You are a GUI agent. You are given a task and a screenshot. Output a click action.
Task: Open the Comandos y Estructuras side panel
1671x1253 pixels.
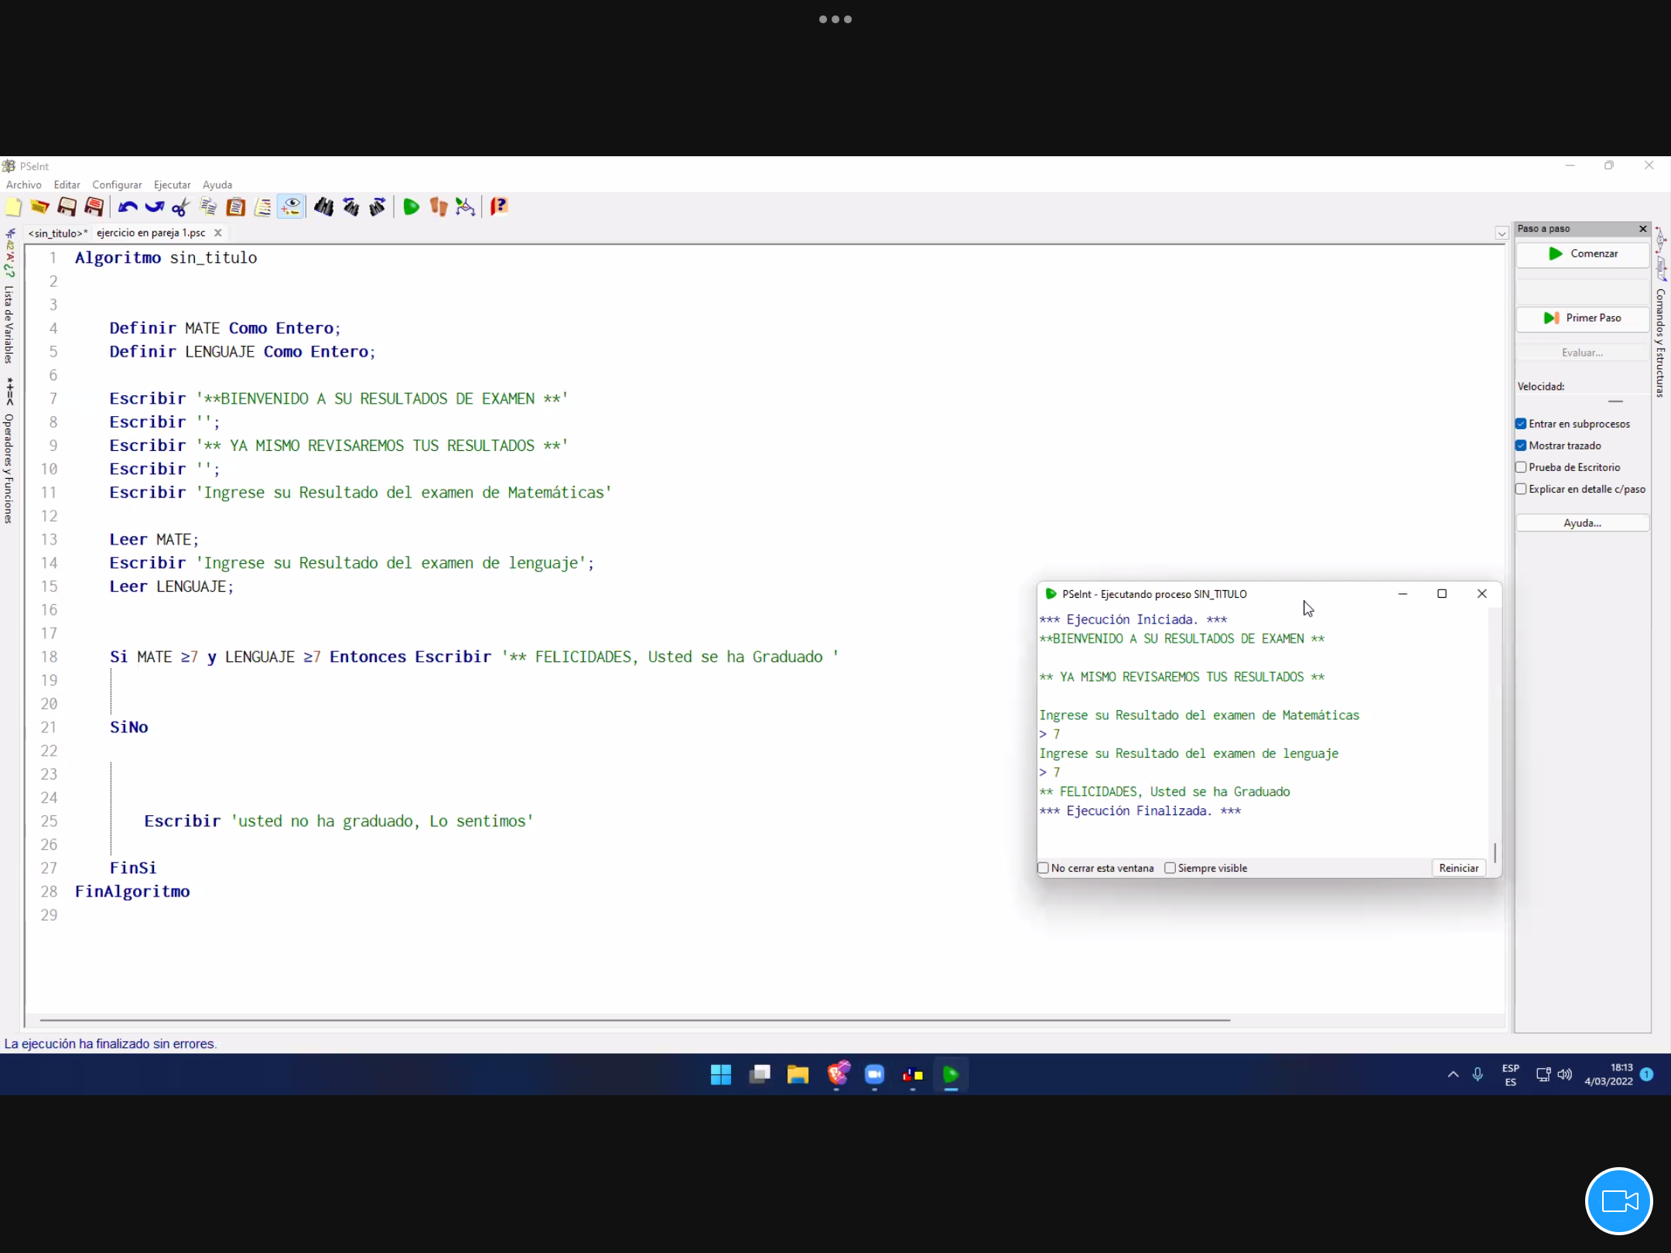1660,343
